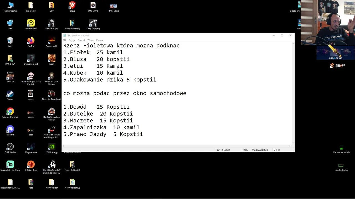Launch Brave browser from desktop

(72, 7)
